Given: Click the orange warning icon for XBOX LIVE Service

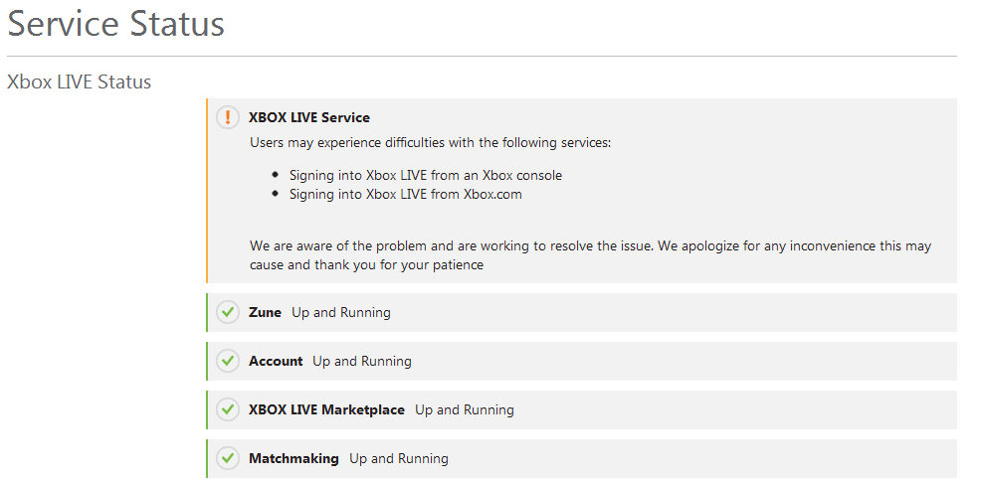Looking at the screenshot, I should point(228,117).
